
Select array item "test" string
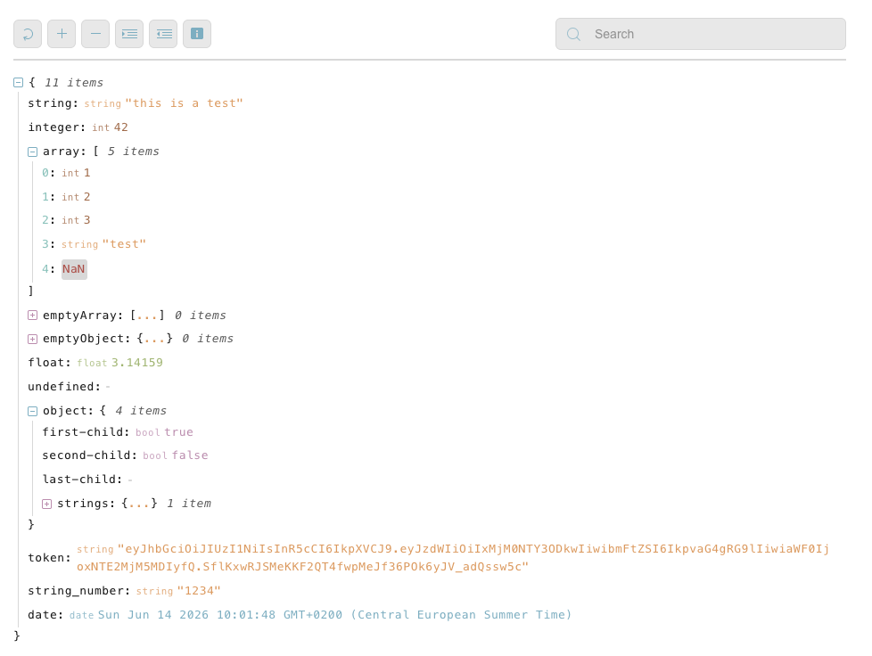point(124,244)
